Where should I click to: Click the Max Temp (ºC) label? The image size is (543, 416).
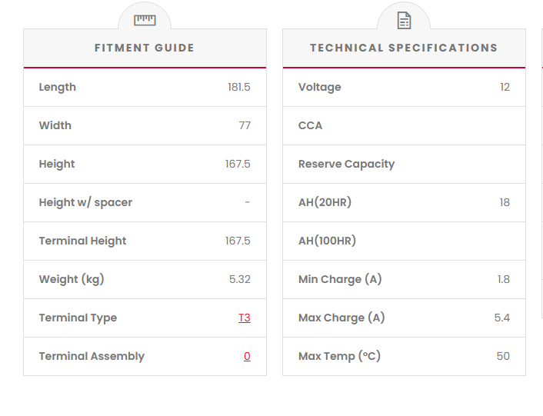tap(339, 356)
